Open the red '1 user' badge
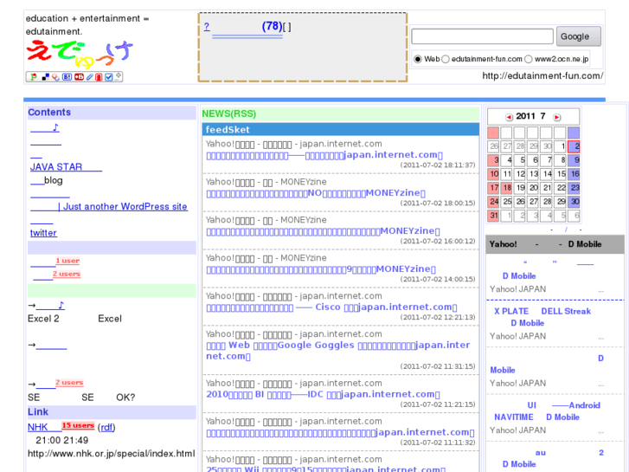Image resolution: width=629 pixels, height=472 pixels. [x=67, y=261]
